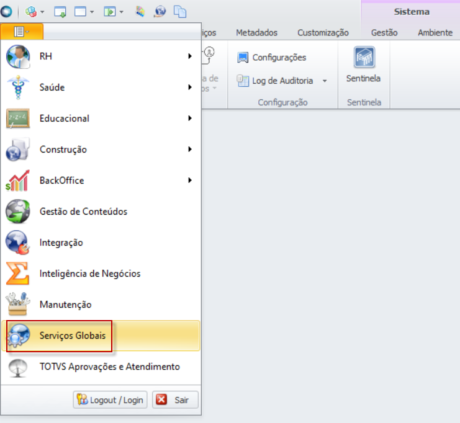
Task: Click the orange sigma icon
Action: click(x=17, y=274)
